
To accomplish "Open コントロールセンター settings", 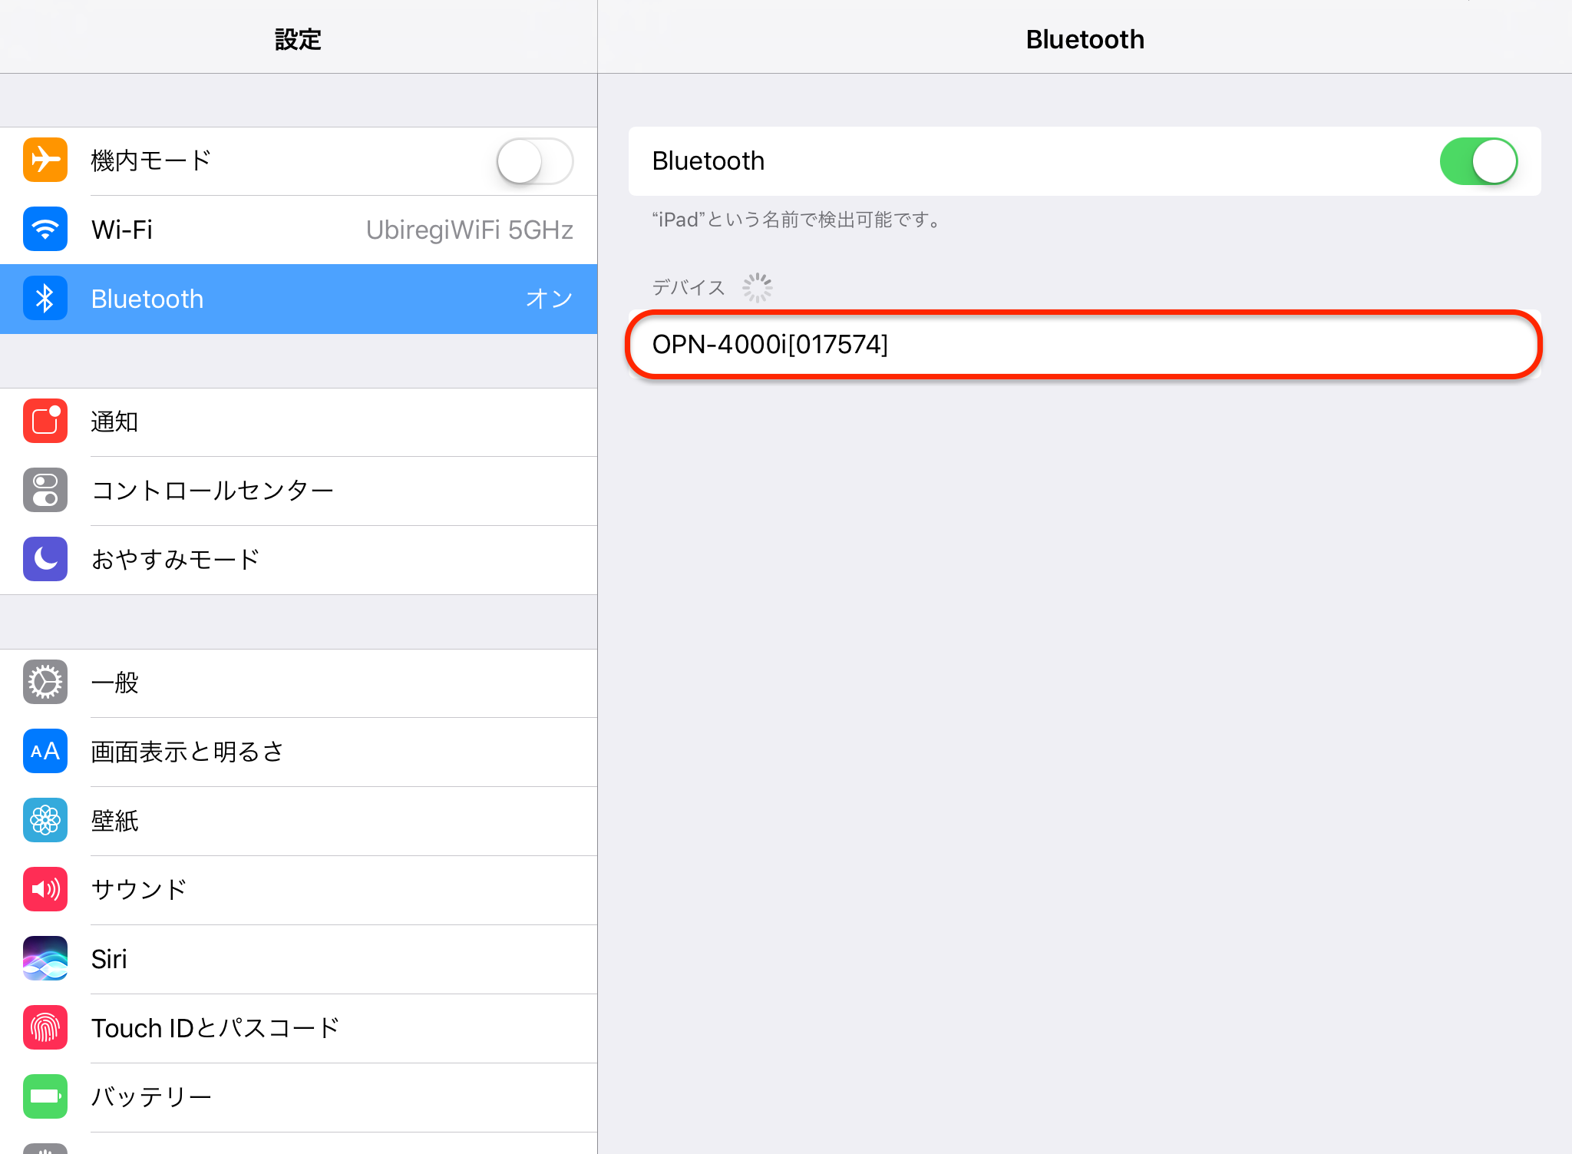I will pos(299,491).
